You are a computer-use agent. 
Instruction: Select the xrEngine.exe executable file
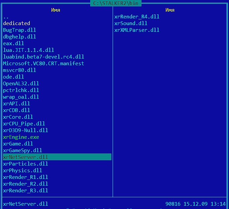pyautogui.click(x=21, y=137)
